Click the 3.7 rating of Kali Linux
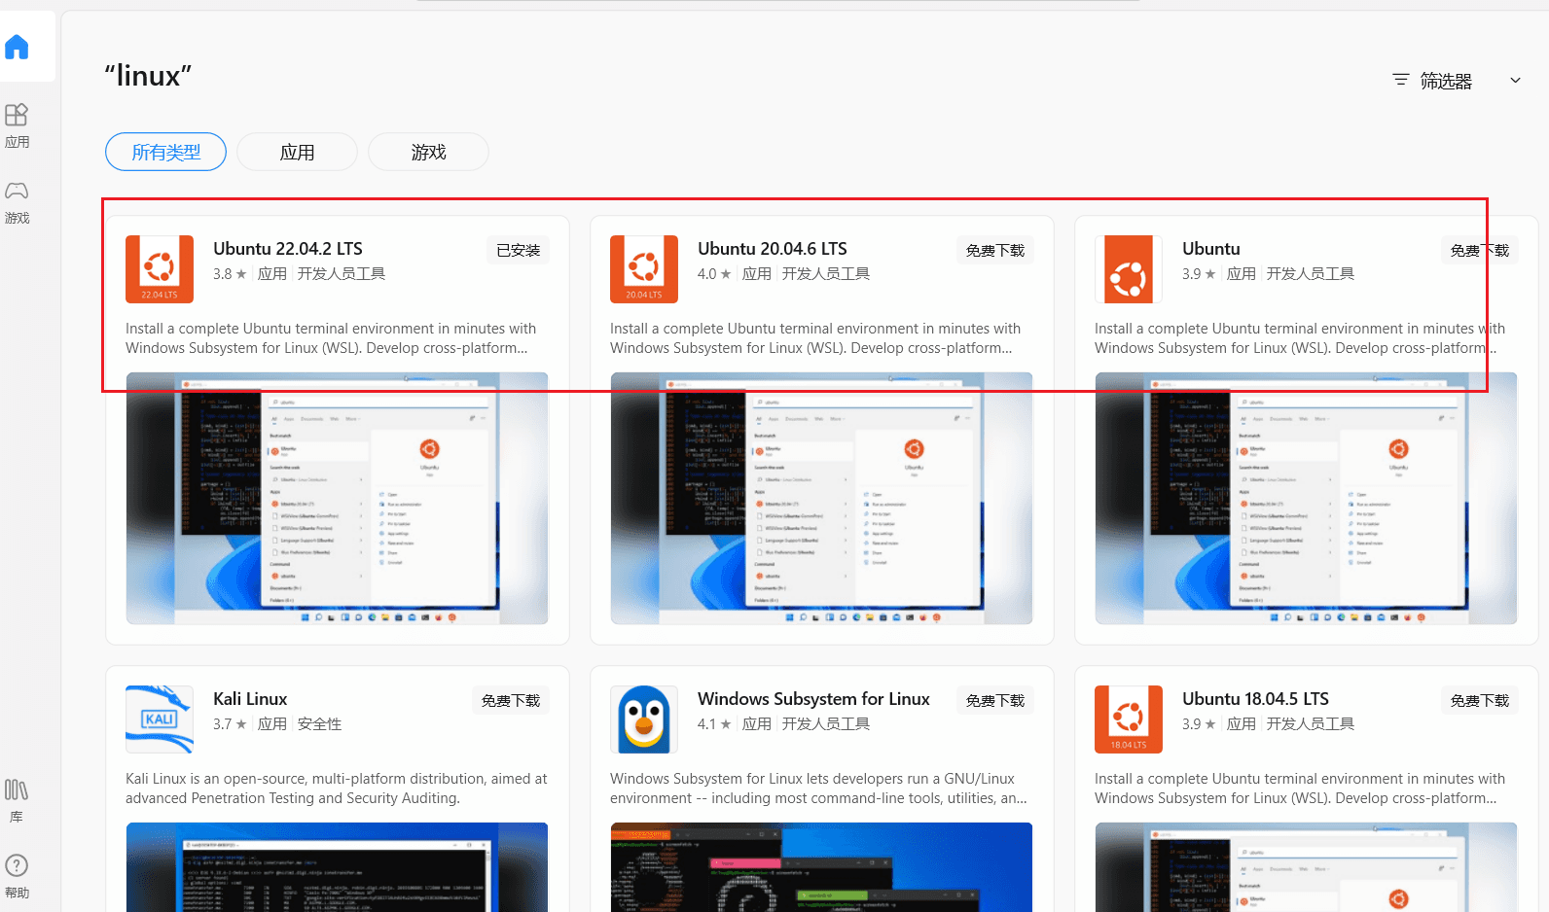Image resolution: width=1549 pixels, height=912 pixels. 230,724
